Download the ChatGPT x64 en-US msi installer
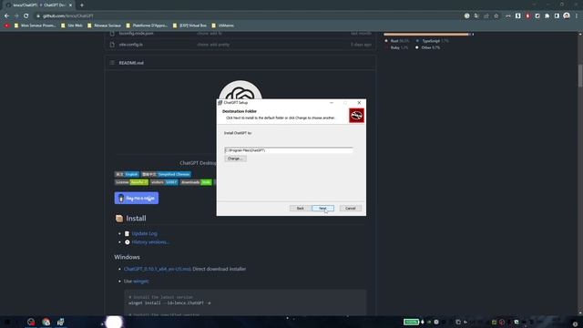The height and width of the screenshot is (328, 583). point(158,269)
